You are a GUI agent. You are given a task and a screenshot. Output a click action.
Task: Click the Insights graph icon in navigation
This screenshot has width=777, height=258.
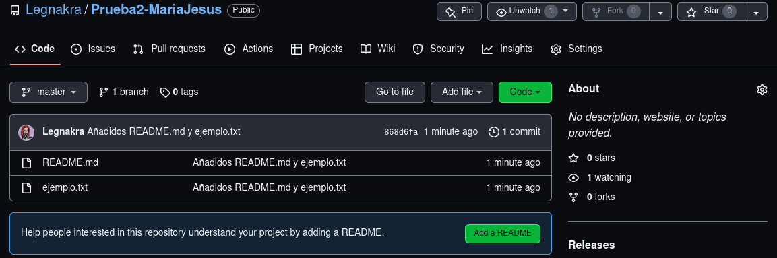tap(487, 49)
